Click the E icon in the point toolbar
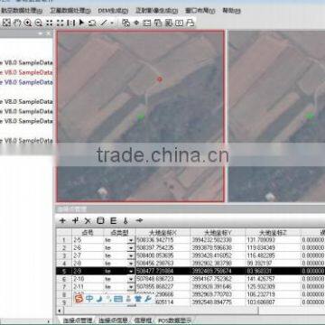 coord(113,220)
